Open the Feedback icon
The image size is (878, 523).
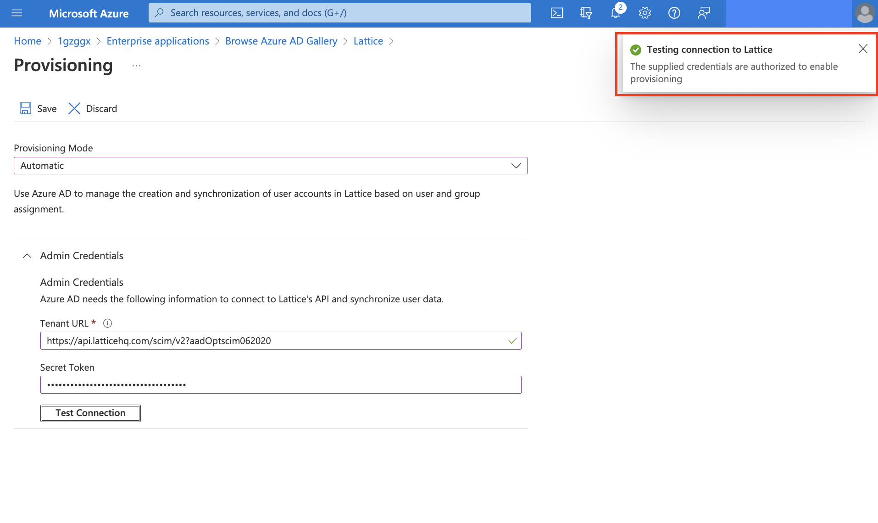tap(704, 13)
